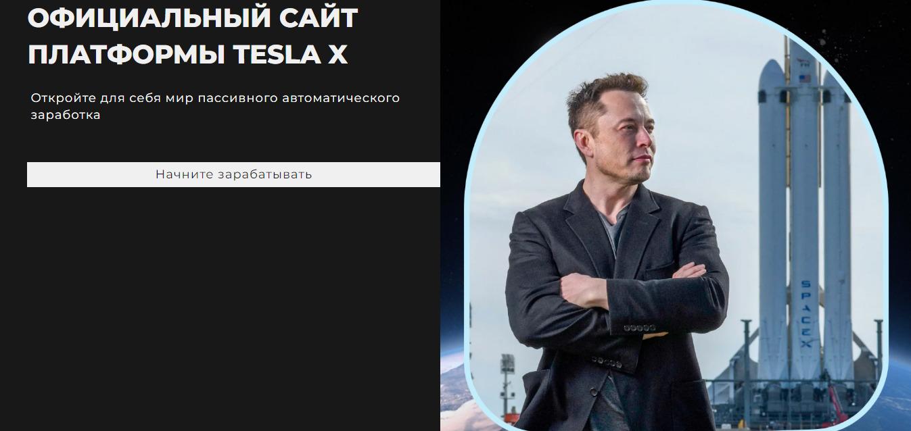Select the subtitle about пассивного автоматического заработка
The height and width of the screenshot is (431, 911).
(215, 106)
